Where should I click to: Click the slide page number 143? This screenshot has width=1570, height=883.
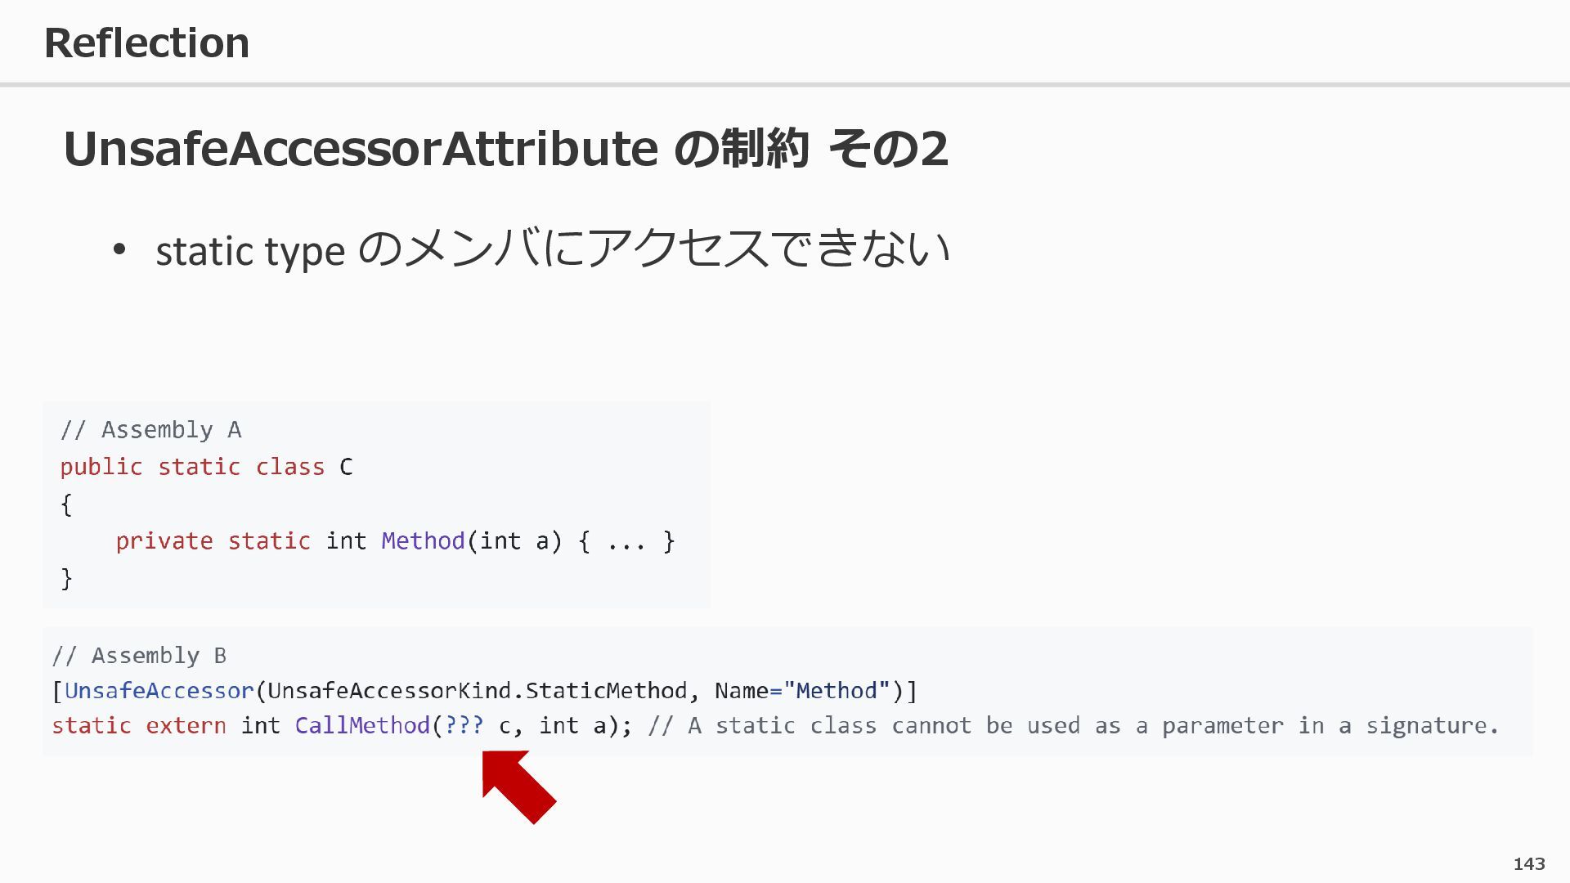[1528, 864]
